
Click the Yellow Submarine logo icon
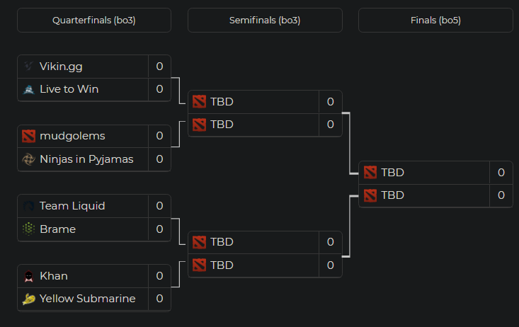[x=28, y=299]
